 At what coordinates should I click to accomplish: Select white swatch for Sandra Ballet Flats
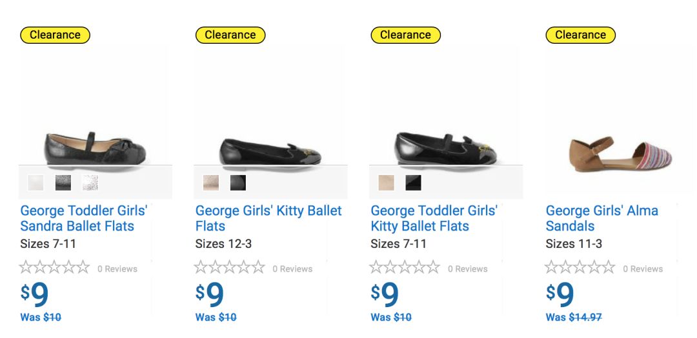point(35,183)
